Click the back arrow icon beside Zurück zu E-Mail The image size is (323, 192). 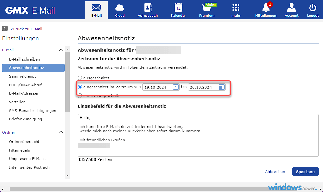click(5, 28)
